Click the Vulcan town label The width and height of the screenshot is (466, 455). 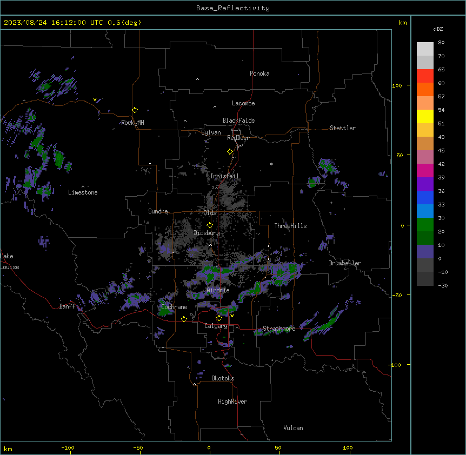pyautogui.click(x=293, y=428)
